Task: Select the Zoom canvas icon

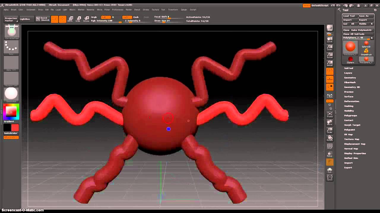Action: [x=330, y=47]
